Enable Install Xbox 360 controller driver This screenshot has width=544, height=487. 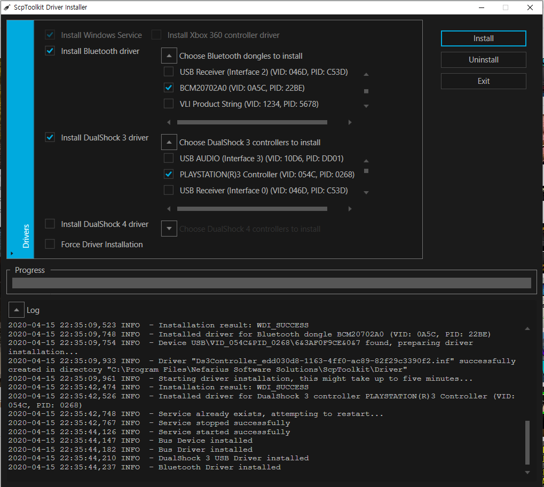pyautogui.click(x=156, y=35)
